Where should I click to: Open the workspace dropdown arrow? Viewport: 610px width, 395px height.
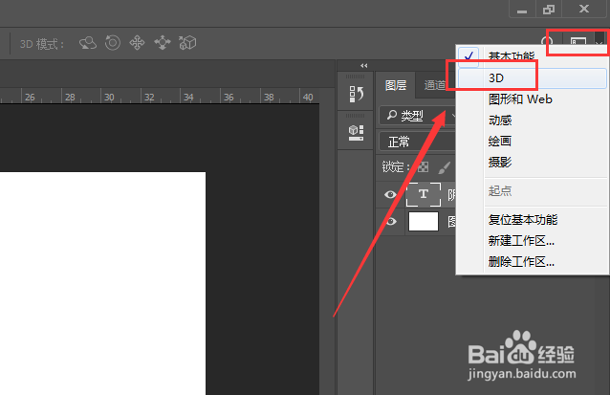(599, 43)
